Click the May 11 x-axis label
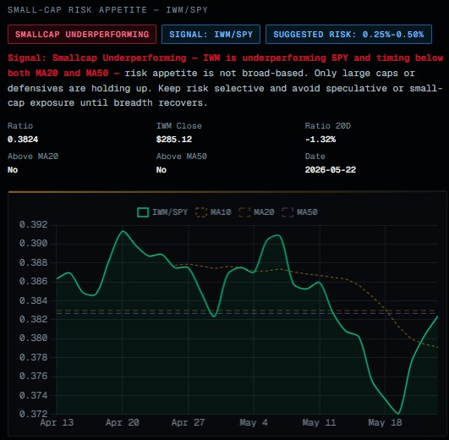 click(320, 422)
